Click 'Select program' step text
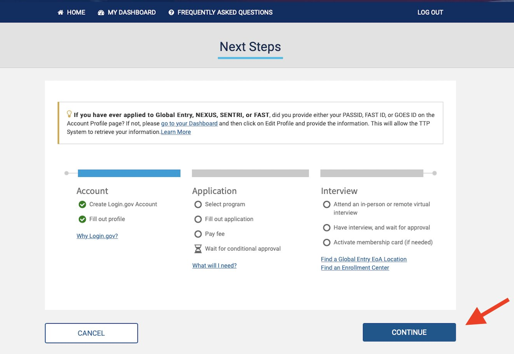The height and width of the screenshot is (354, 514). pyautogui.click(x=225, y=204)
